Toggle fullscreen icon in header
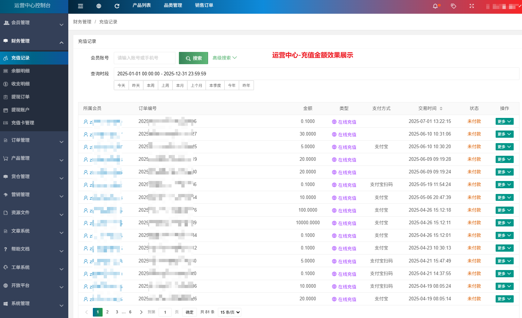The width and height of the screenshot is (522, 318). coord(471,6)
